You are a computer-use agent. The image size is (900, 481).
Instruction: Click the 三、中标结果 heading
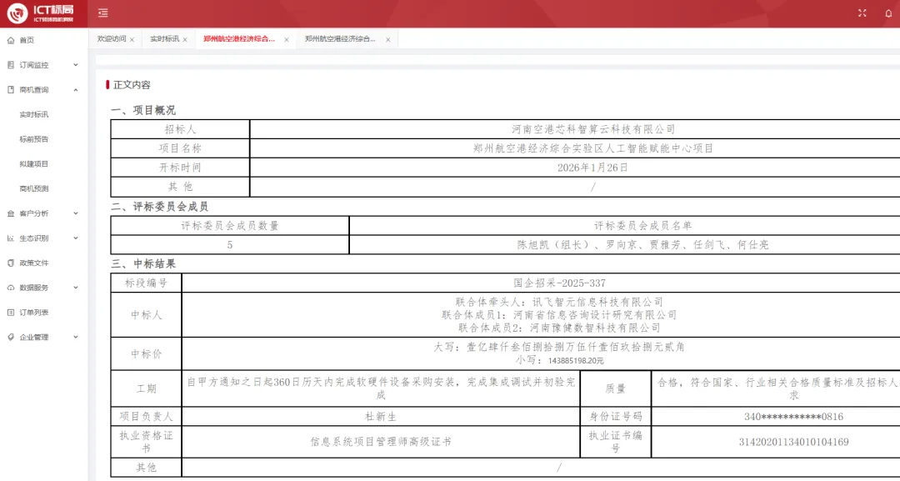coord(143,264)
